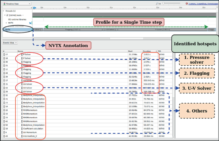Click the red error status icon

187,4
